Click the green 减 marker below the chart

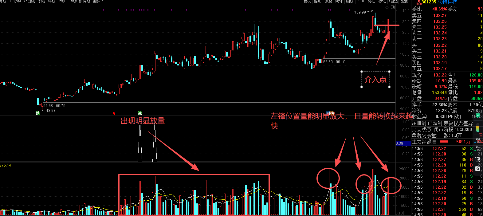(140, 113)
